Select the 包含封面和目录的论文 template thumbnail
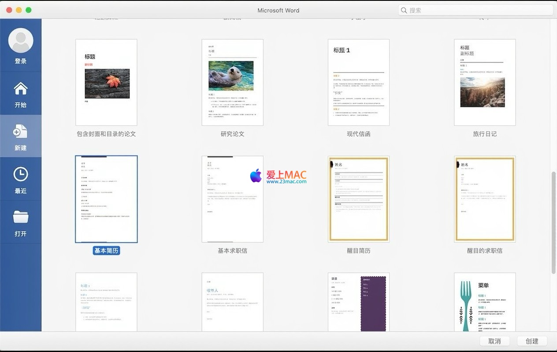557x352 pixels. (106, 82)
